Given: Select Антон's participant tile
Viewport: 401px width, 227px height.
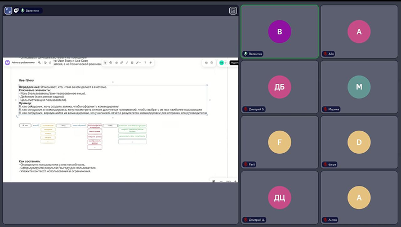Looking at the screenshot, I should point(359,197).
